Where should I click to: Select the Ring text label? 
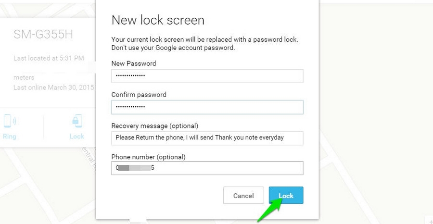[10, 137]
